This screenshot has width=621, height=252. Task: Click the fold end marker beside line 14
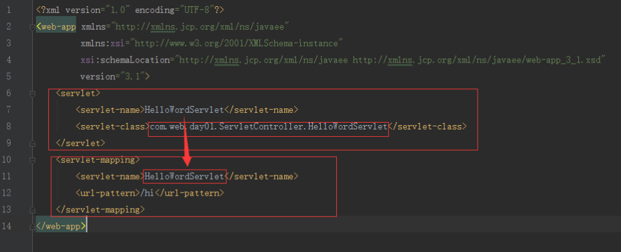click(32, 227)
